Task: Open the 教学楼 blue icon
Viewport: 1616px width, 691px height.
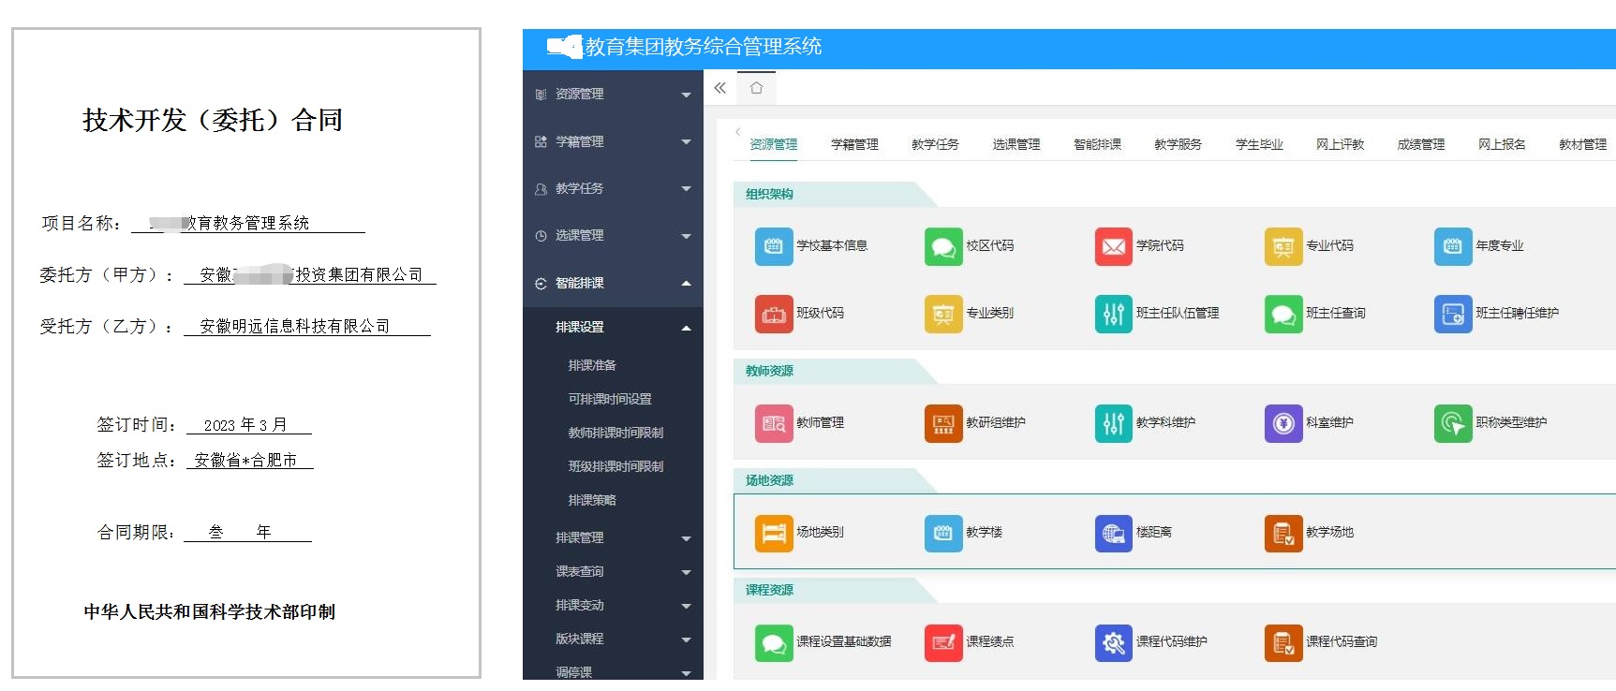Action: coord(943,533)
